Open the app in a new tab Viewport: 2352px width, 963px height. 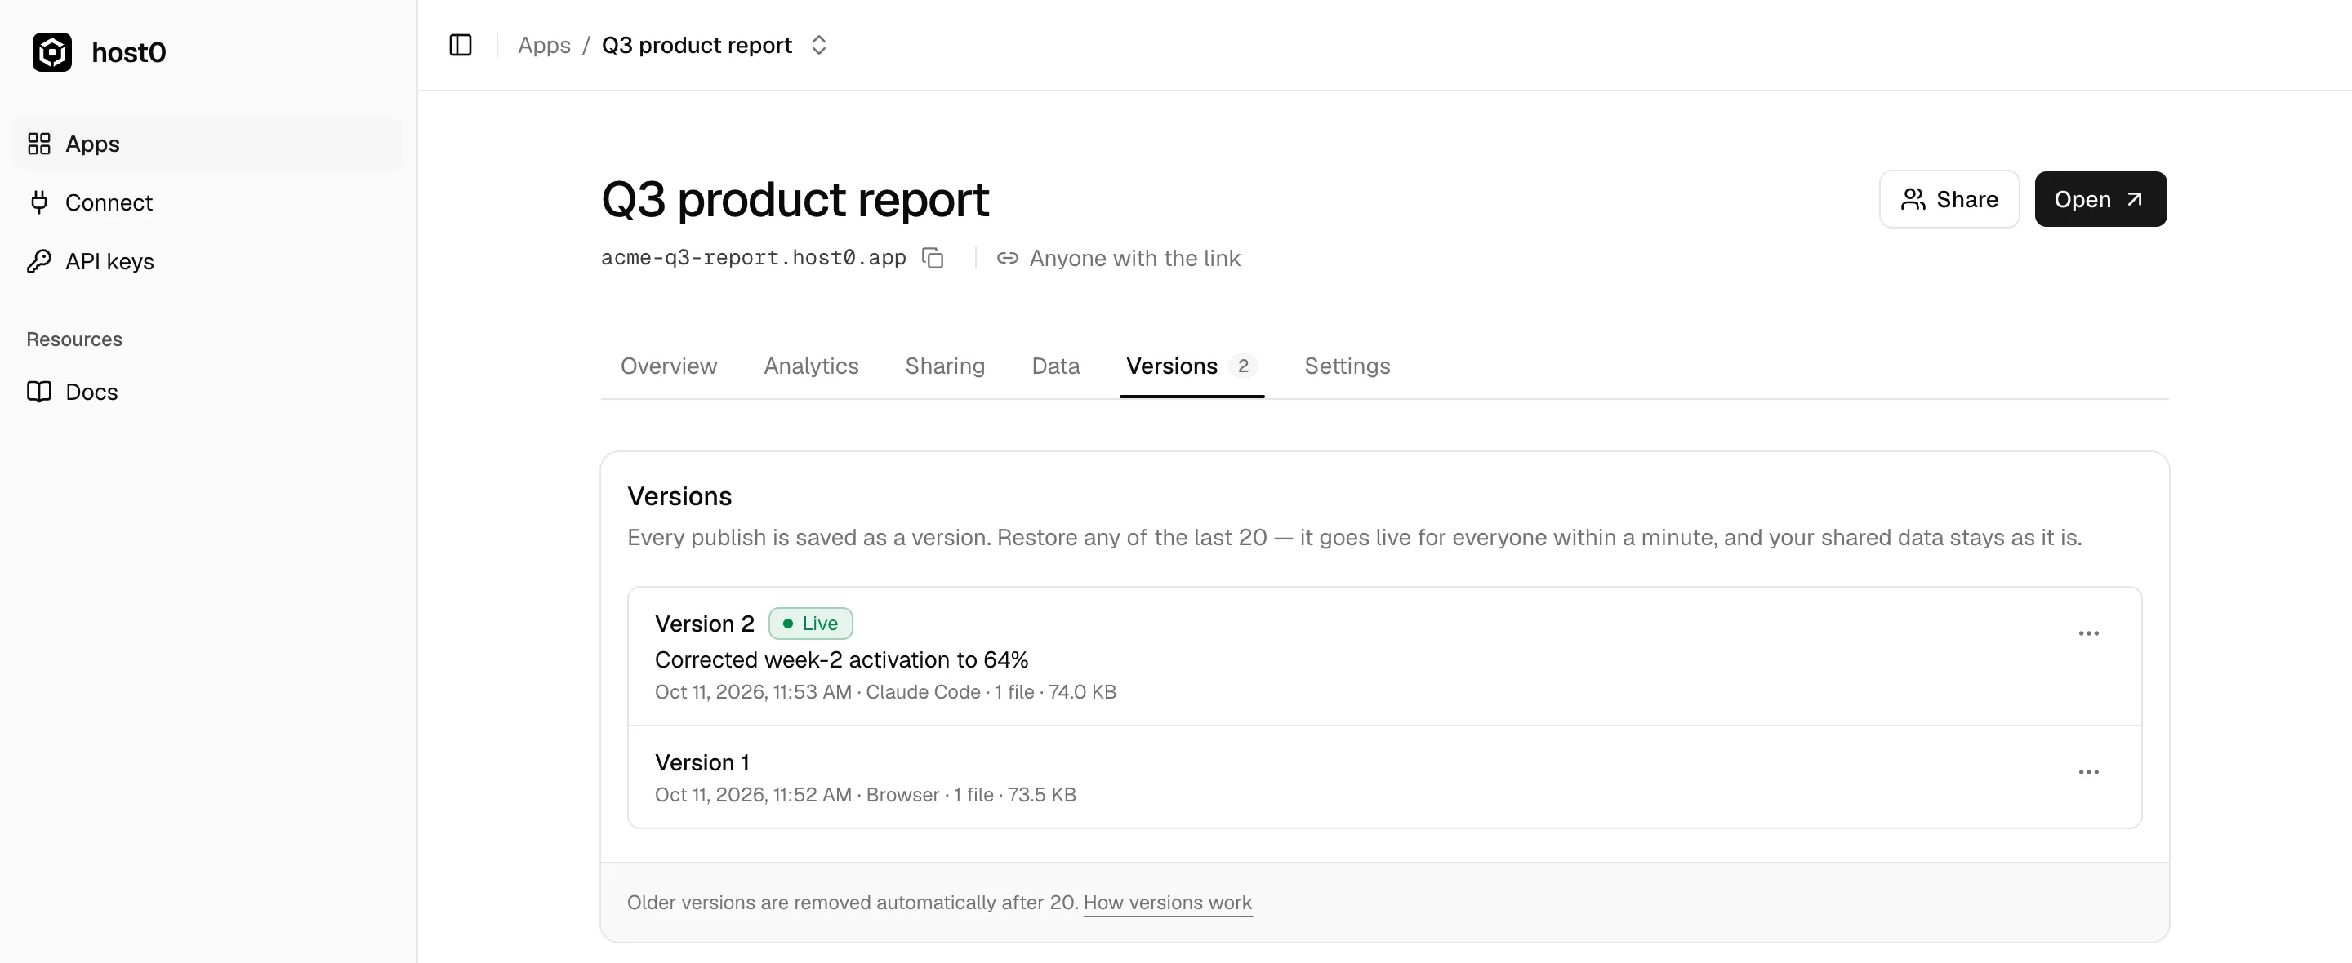click(x=2100, y=199)
